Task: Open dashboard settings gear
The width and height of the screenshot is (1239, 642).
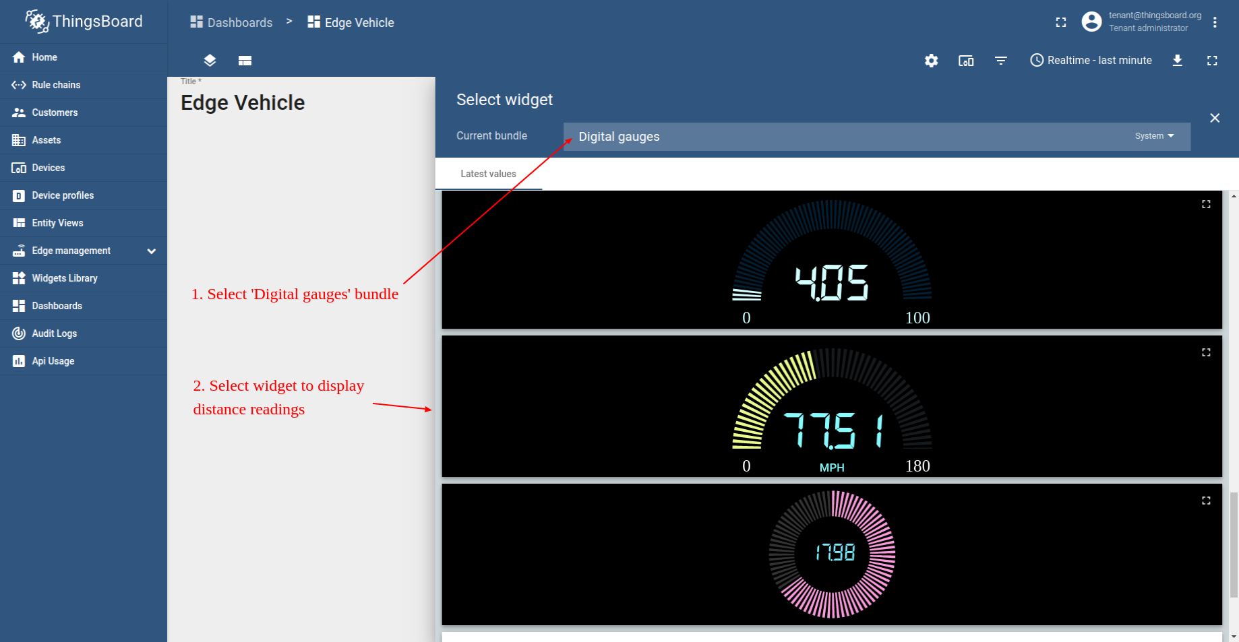Action: [x=932, y=61]
